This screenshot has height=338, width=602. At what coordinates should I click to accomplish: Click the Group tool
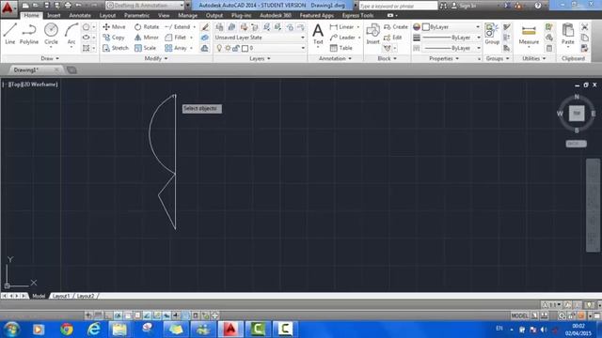492,34
